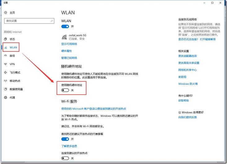Viewport: 227px width, 164px height.
Task: Turn off the WLAN toggle switch
Action: click(x=65, y=27)
